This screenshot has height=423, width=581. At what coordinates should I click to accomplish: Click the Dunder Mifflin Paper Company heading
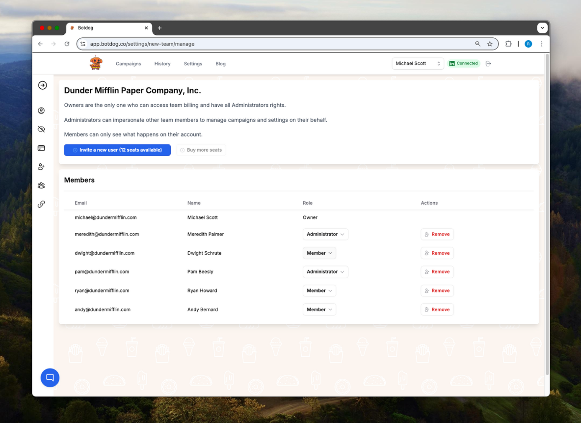pos(132,91)
